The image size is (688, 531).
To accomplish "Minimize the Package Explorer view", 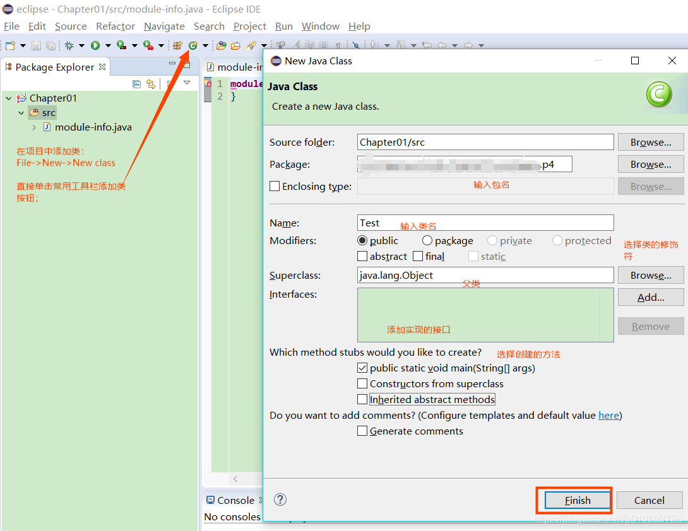I will [172, 64].
